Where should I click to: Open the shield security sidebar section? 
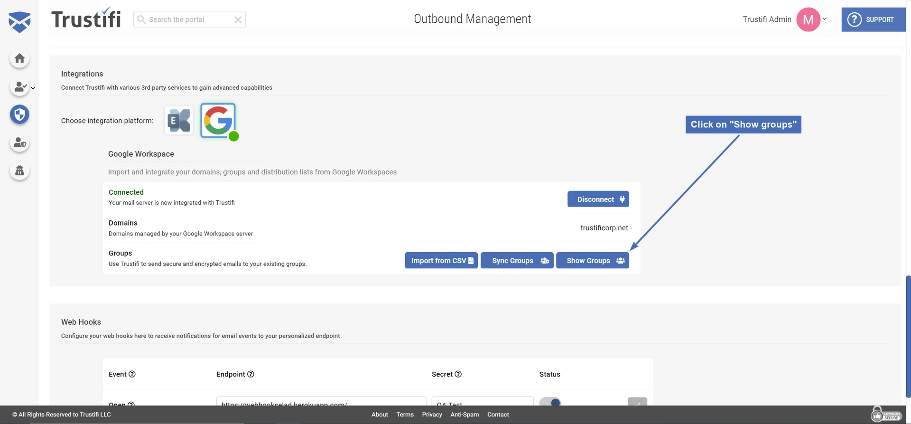point(19,114)
